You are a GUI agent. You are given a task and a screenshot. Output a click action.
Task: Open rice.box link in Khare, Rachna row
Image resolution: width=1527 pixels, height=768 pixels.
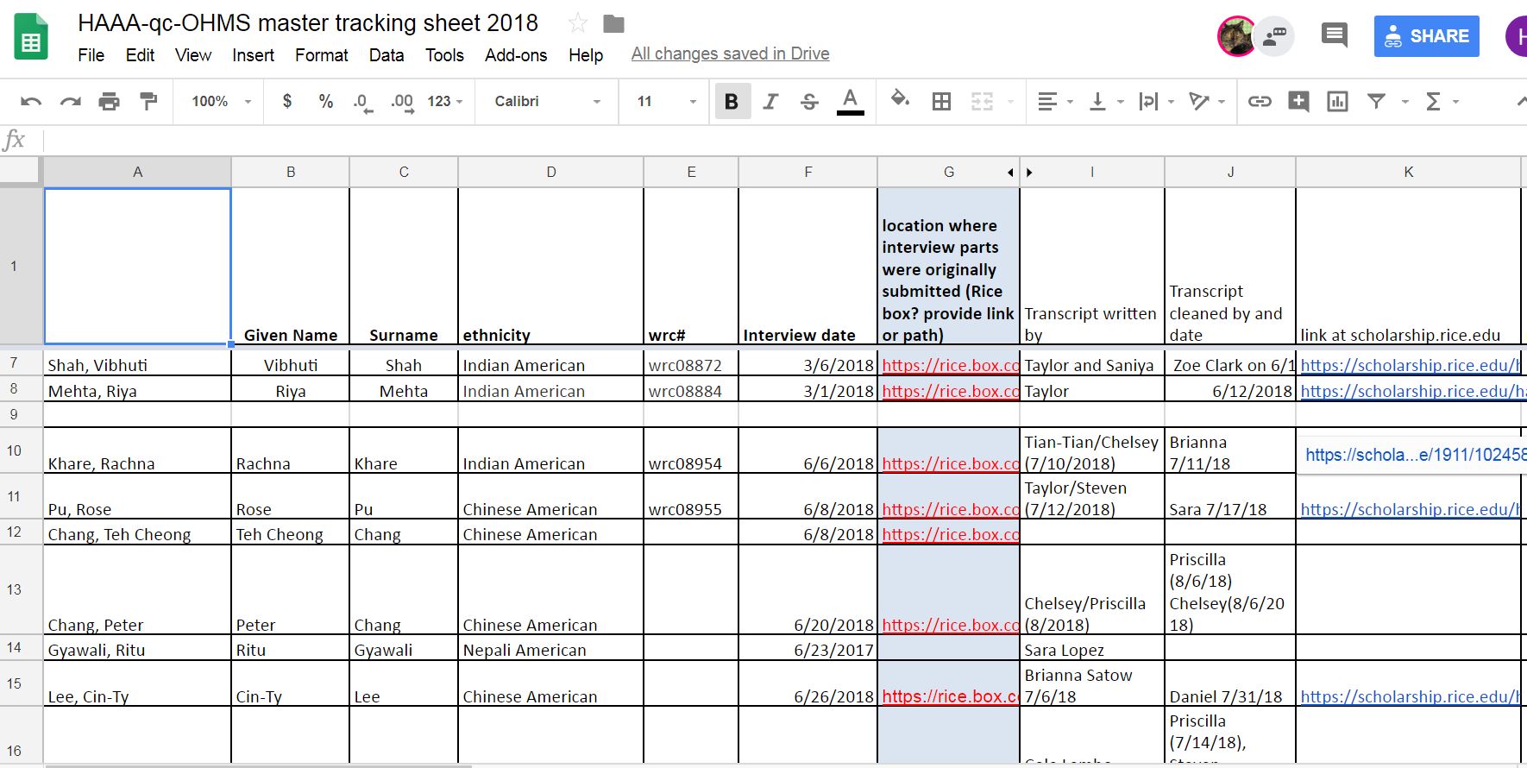(x=949, y=463)
